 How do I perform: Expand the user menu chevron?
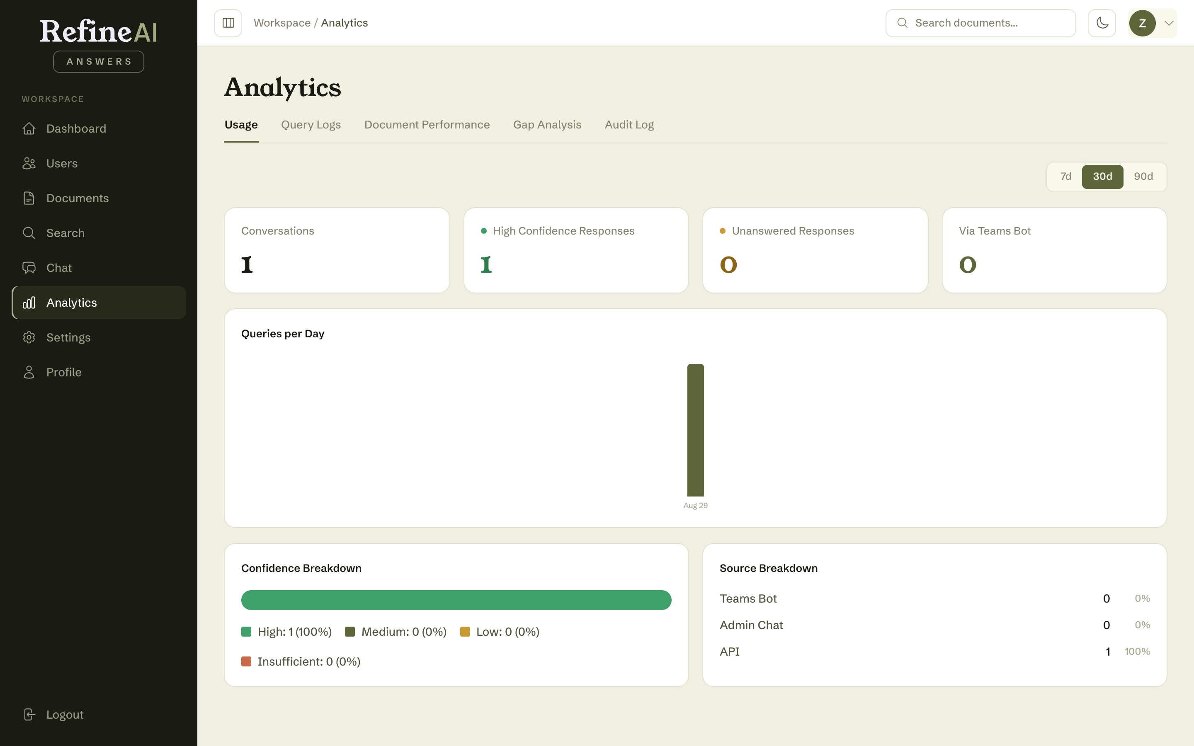pos(1168,23)
